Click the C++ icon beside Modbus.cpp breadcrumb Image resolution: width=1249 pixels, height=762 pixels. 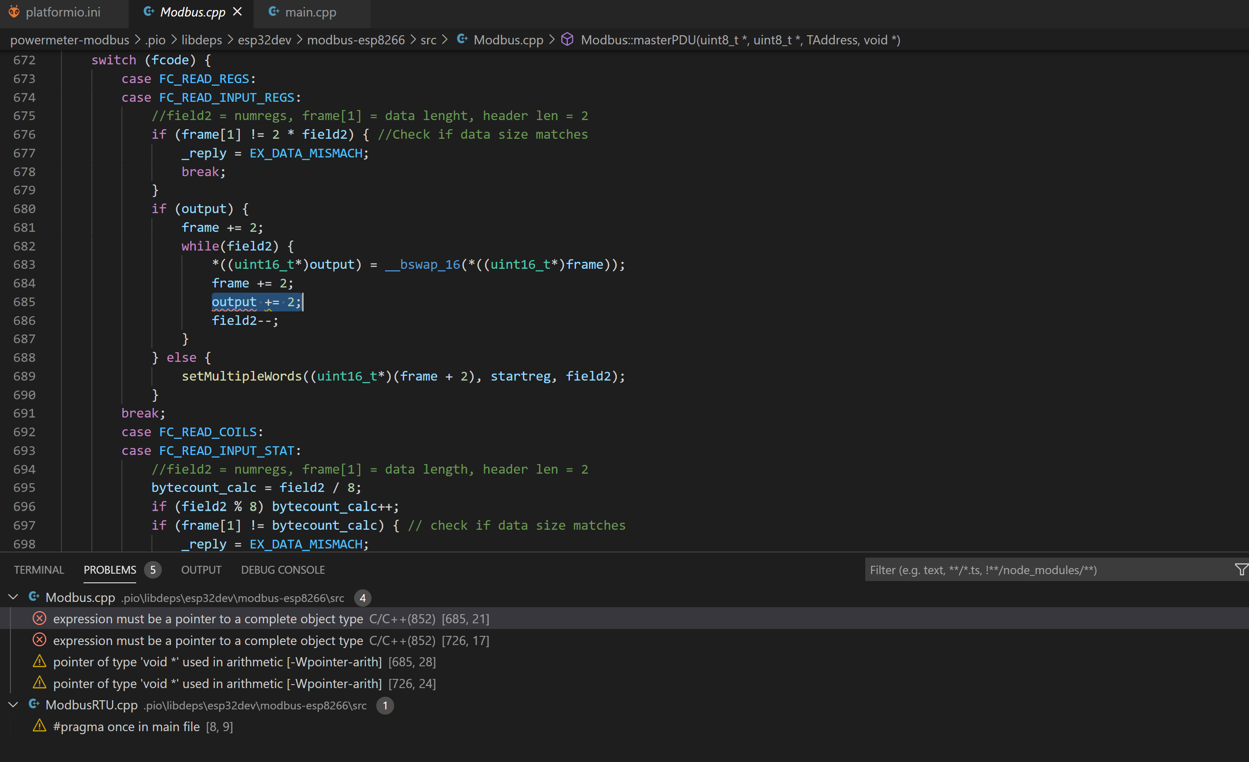coord(462,40)
